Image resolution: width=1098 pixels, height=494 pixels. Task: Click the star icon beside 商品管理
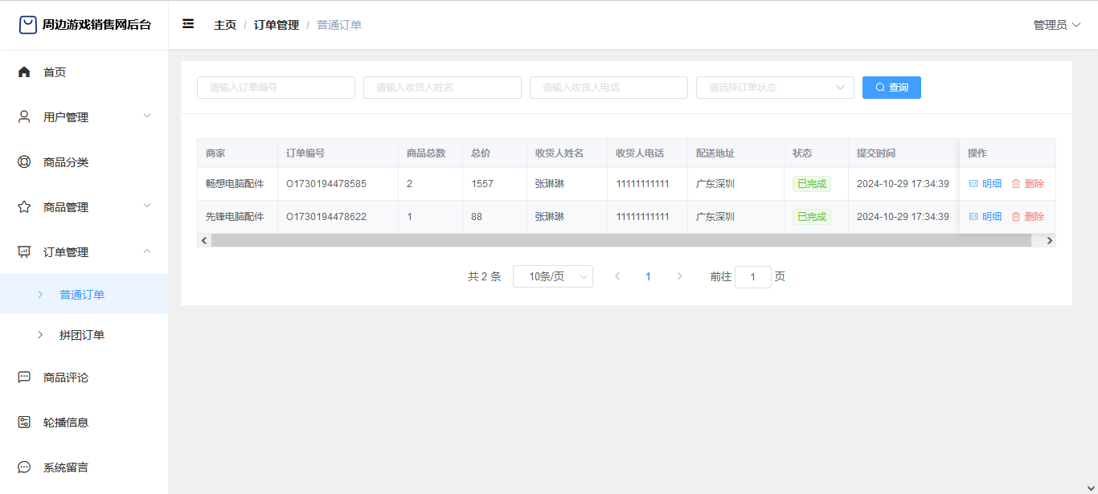[24, 207]
